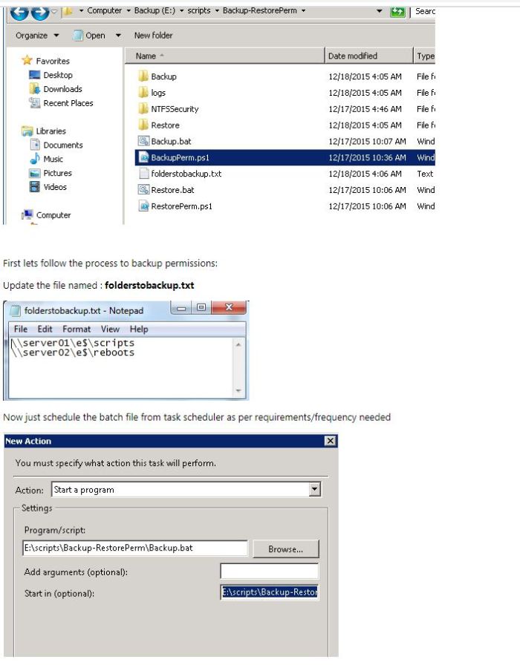Image resolution: width=520 pixels, height=665 pixels.
Task: Click the BackupPerm.ps1 PowerShell file icon
Action: pos(144,157)
